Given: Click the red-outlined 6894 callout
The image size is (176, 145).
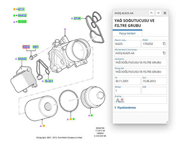Looking at the screenshot, I should pos(26,47).
